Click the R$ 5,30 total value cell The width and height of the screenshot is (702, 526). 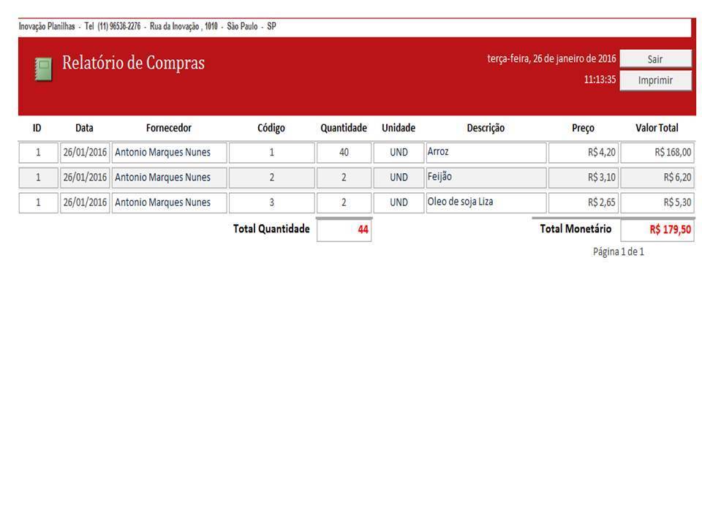coord(657,202)
